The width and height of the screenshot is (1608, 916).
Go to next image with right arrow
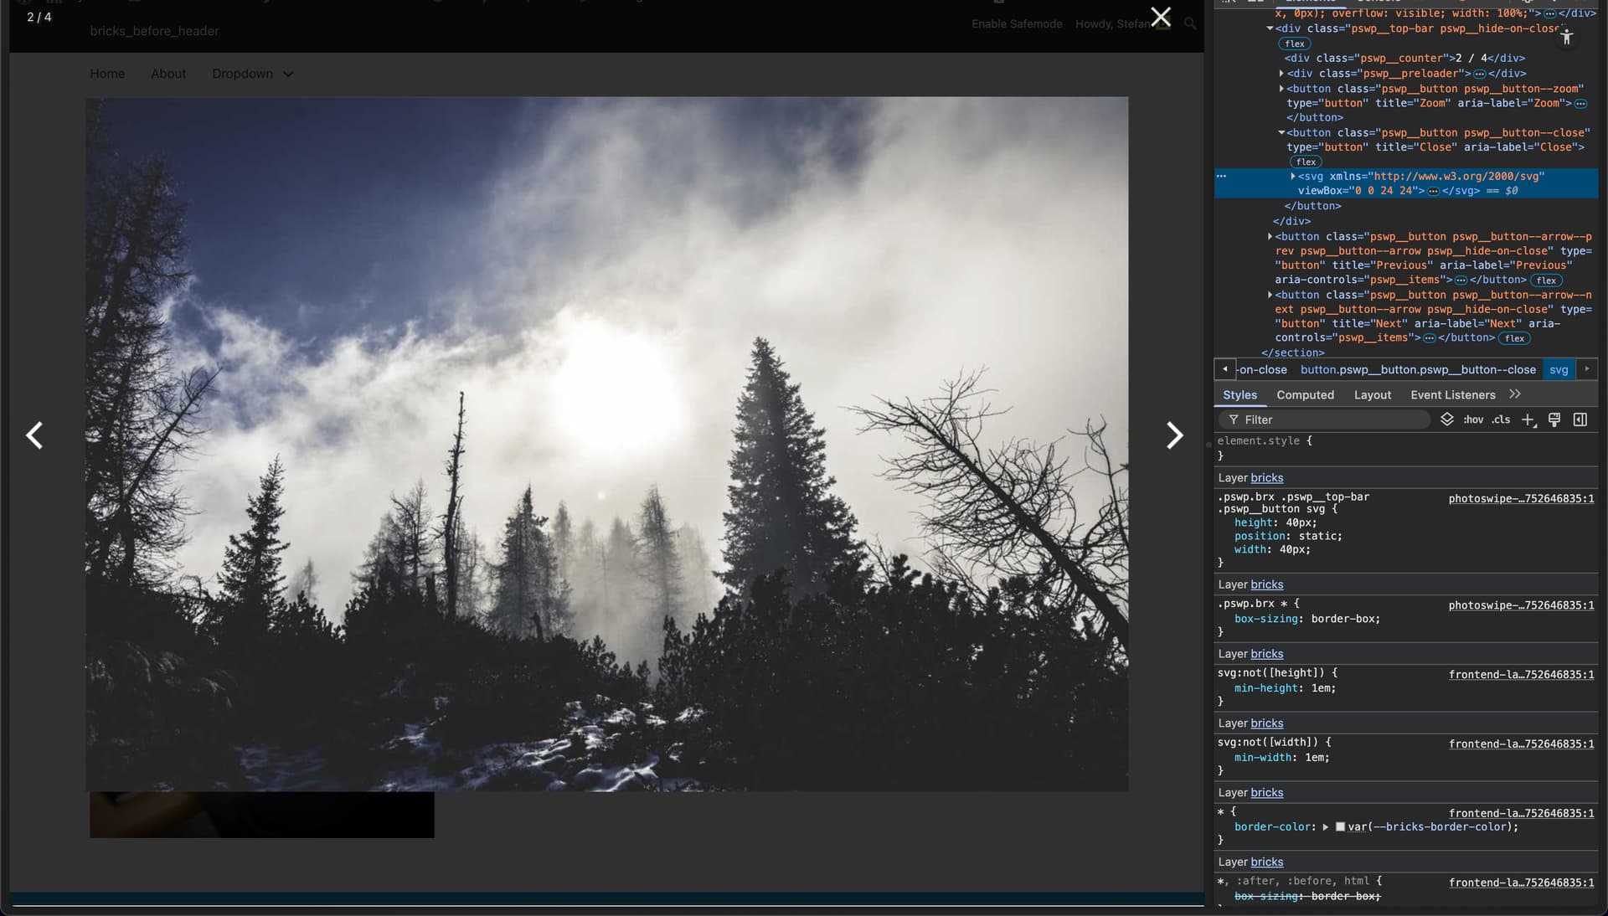pos(1174,435)
